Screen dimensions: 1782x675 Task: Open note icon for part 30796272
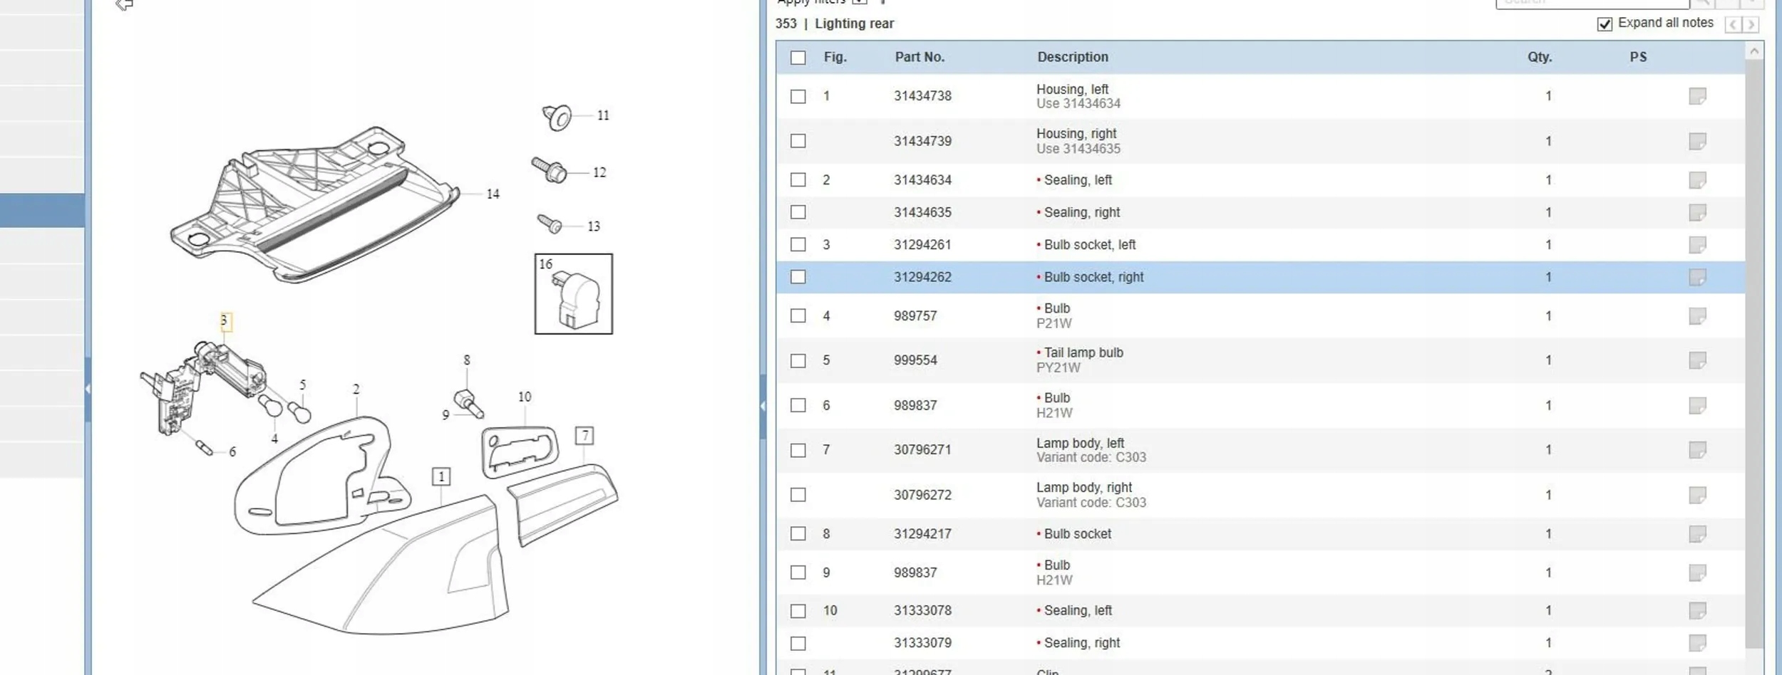click(1697, 495)
